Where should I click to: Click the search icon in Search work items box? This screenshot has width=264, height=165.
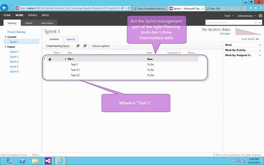click(256, 22)
